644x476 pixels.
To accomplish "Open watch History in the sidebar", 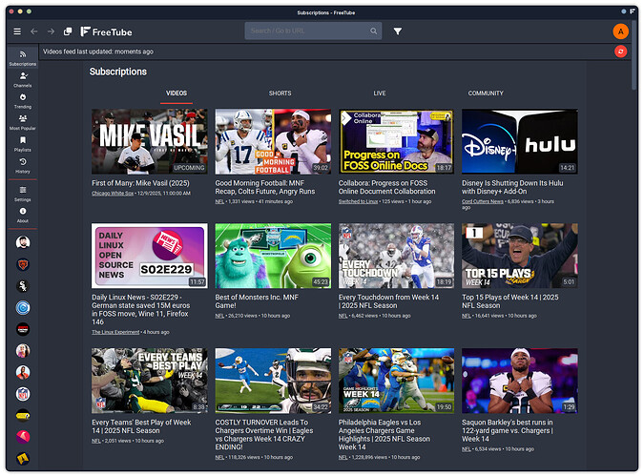I will coord(23,165).
